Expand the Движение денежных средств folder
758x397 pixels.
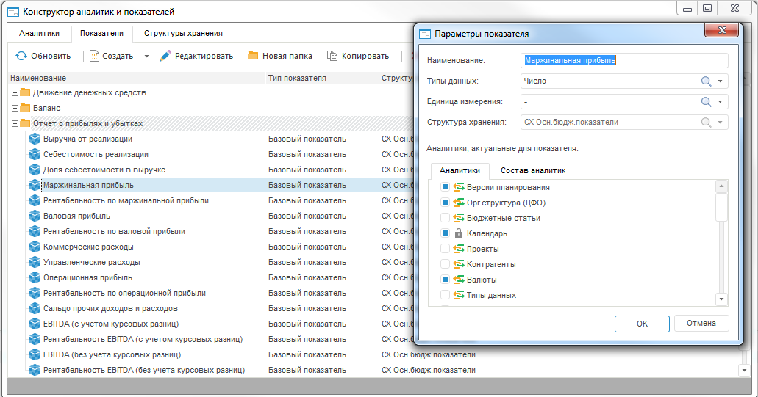coord(15,92)
